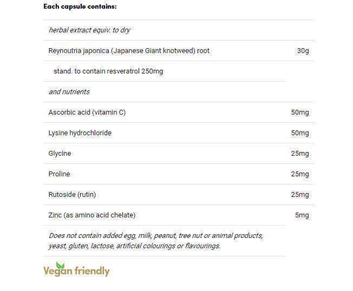Select the Lysine hydrochloride ingredient text
The width and height of the screenshot is (353, 291).
point(80,133)
